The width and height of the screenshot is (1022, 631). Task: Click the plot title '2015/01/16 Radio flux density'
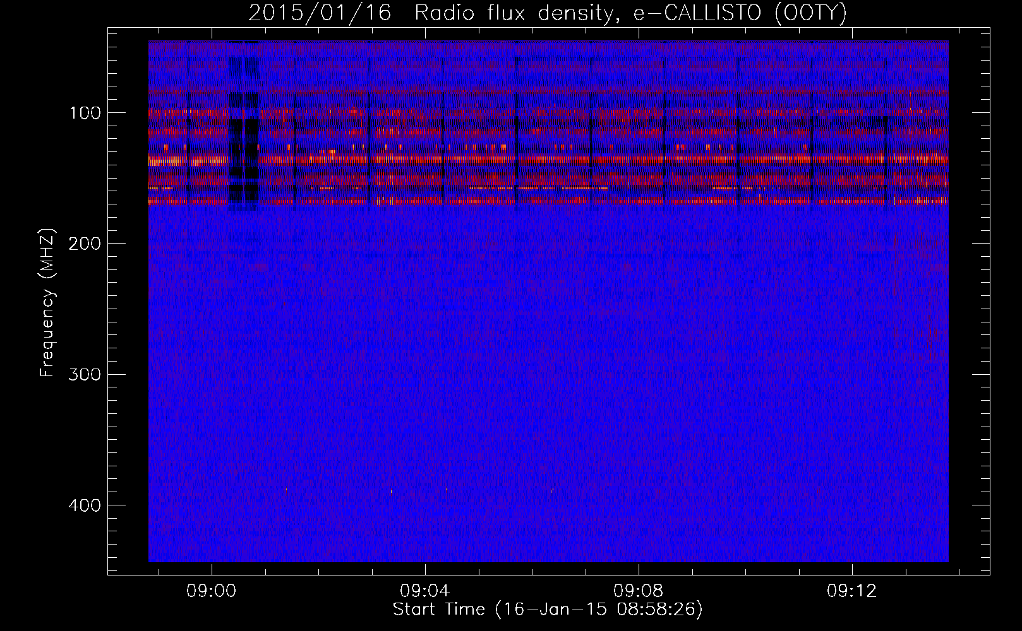548,13
